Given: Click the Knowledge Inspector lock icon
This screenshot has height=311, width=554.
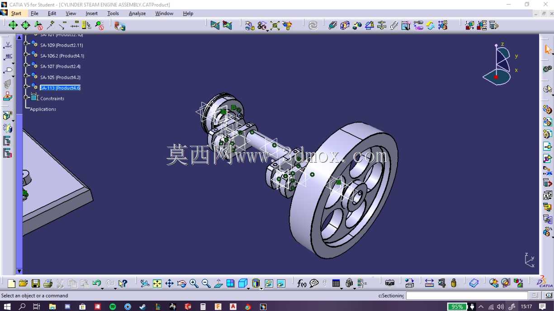Looking at the screenshot, I should pos(349,283).
